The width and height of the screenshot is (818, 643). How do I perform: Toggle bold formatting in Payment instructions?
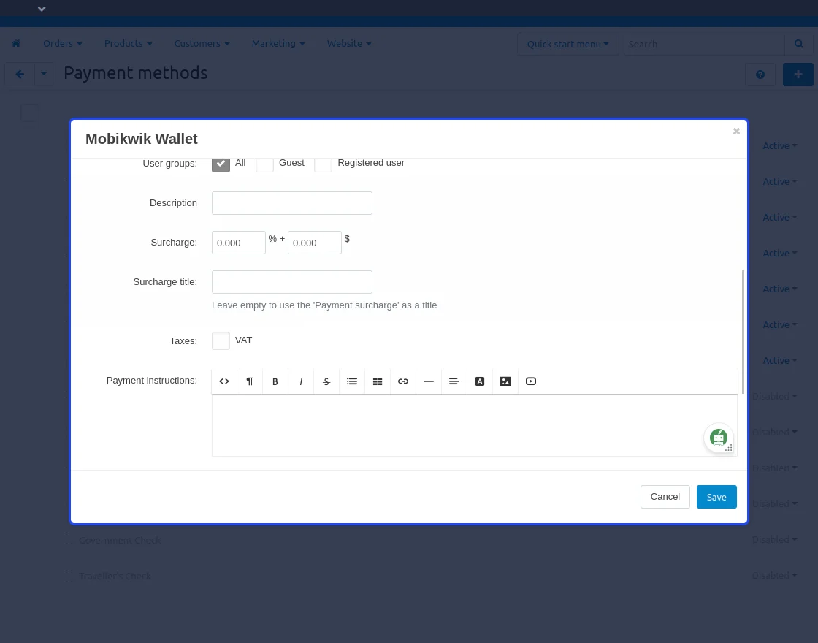(x=275, y=381)
